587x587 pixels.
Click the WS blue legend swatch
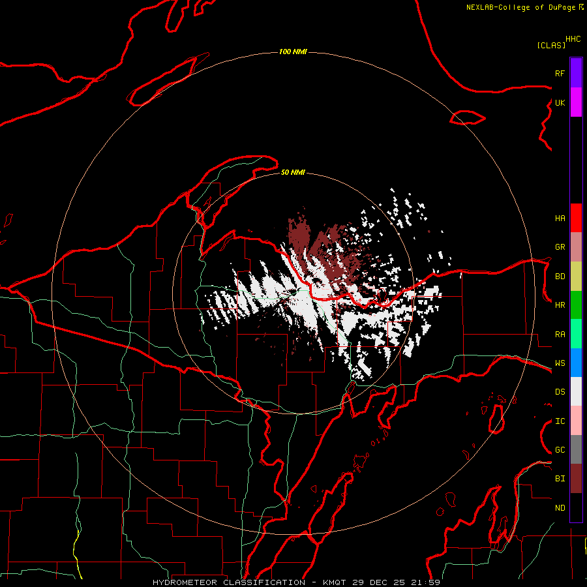tap(576, 363)
